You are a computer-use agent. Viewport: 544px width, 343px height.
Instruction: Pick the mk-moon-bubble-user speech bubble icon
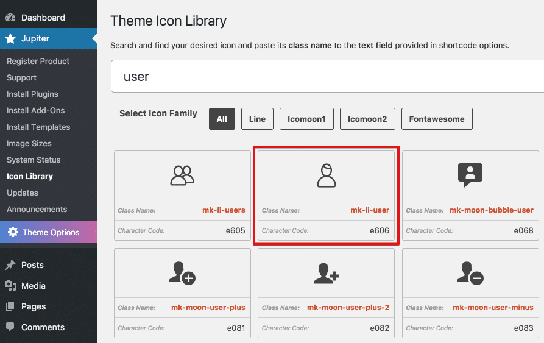pos(470,175)
